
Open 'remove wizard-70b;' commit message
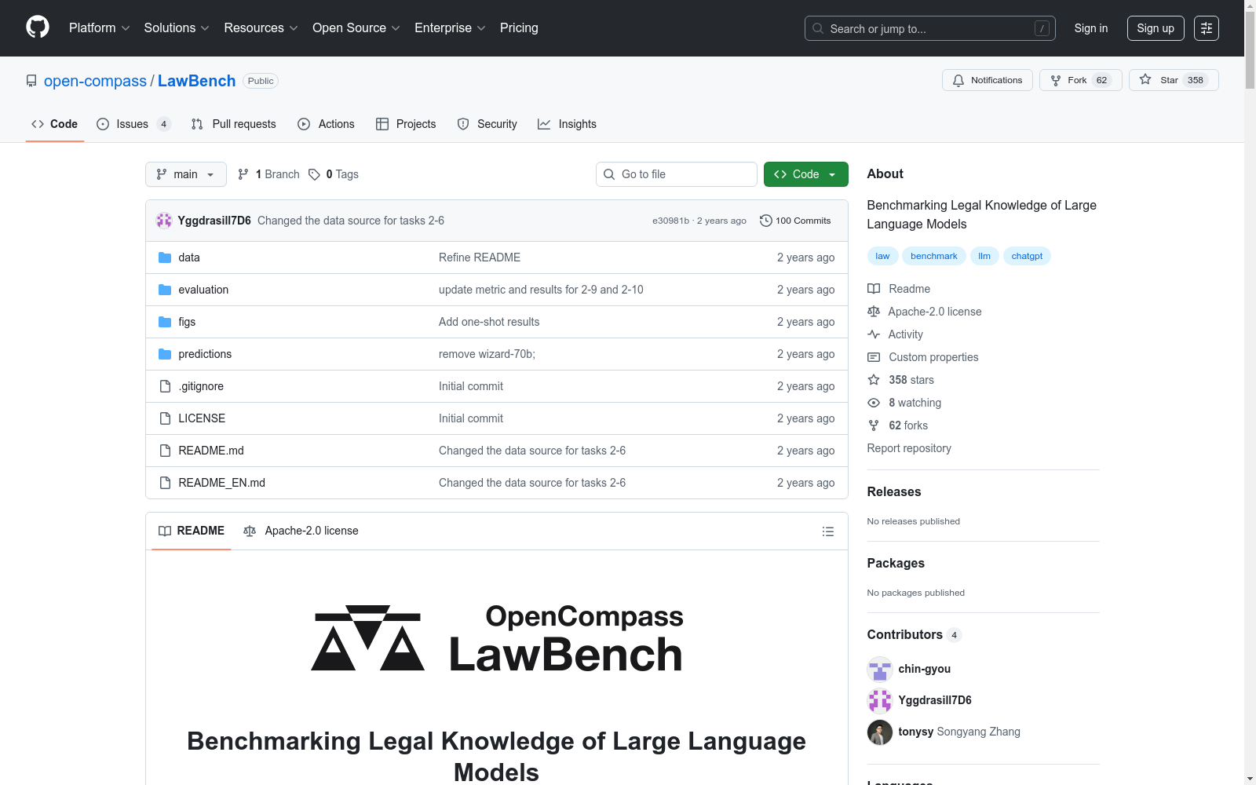click(487, 354)
